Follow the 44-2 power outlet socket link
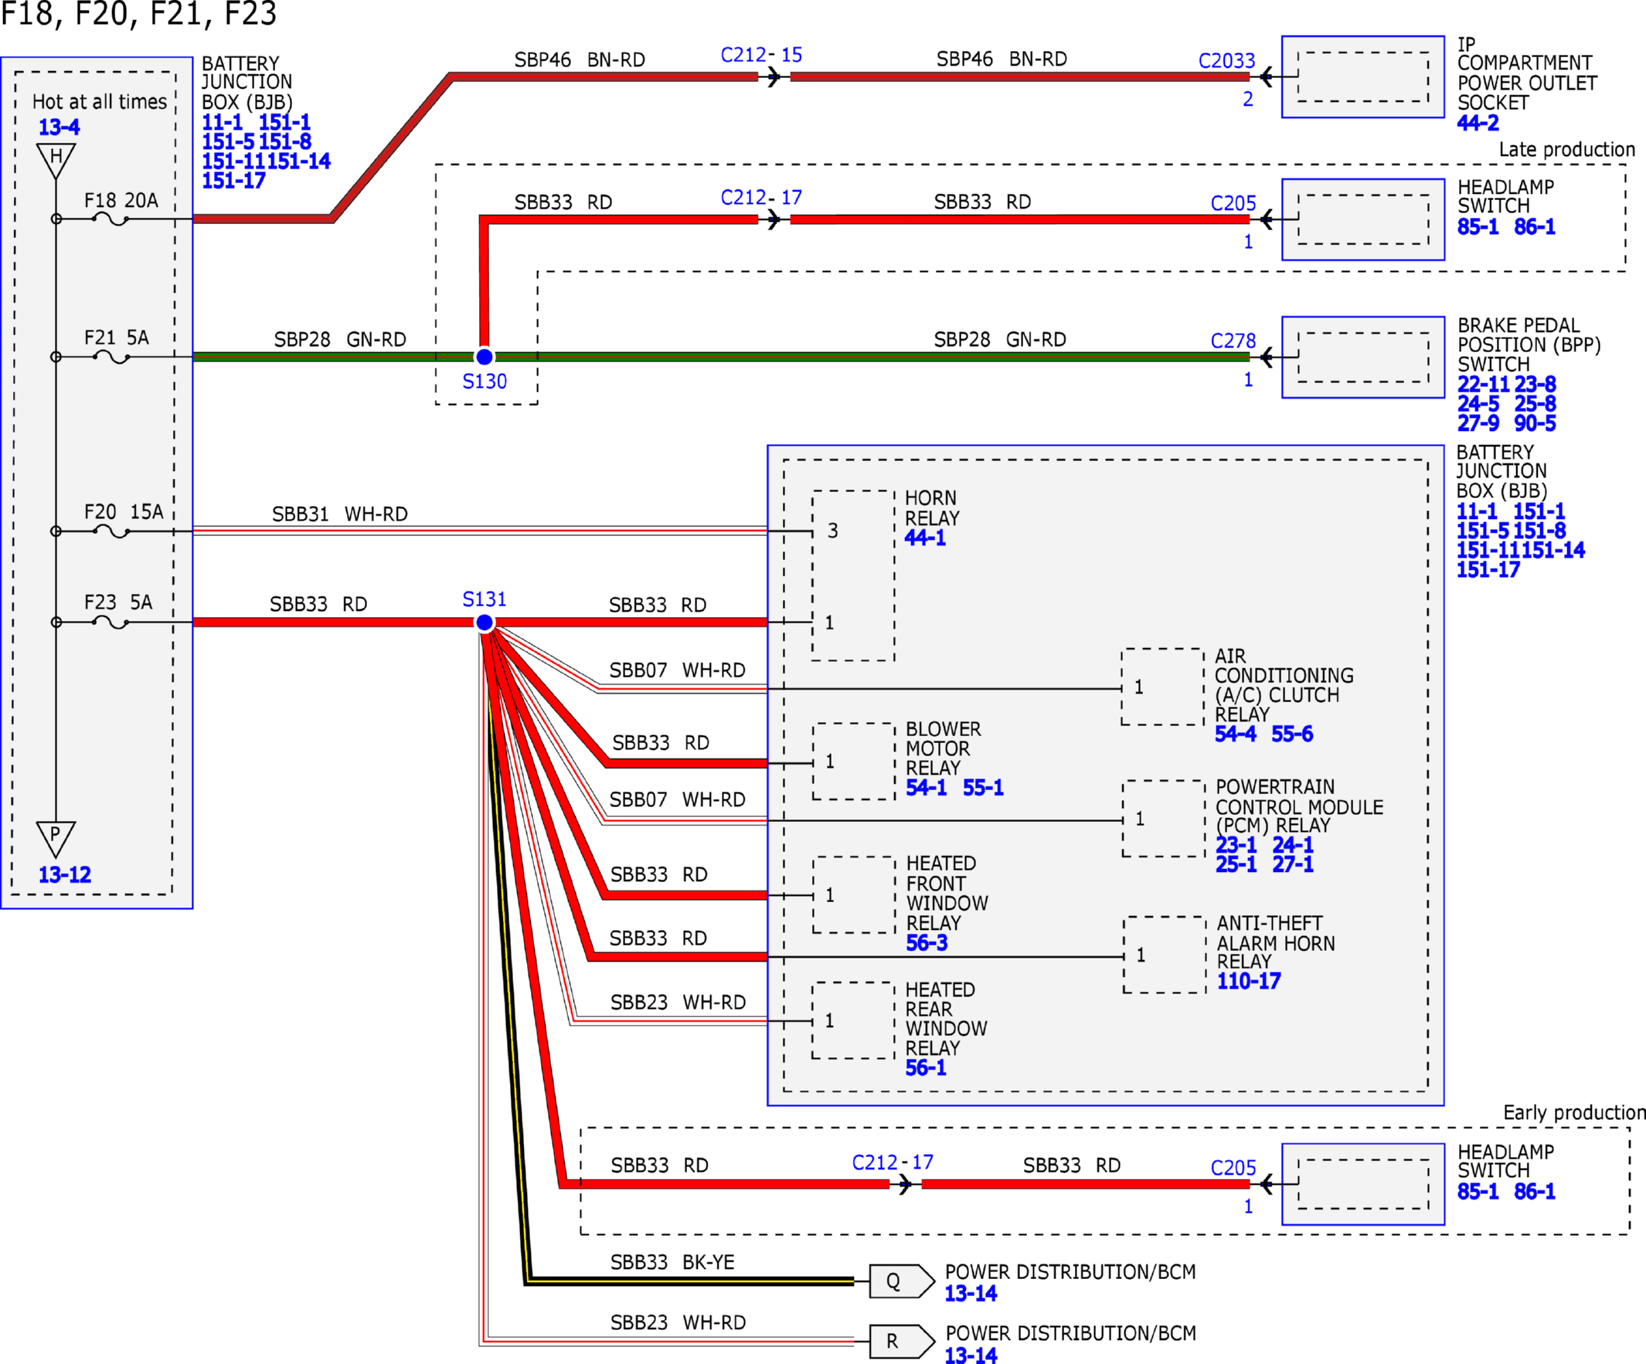Image resolution: width=1646 pixels, height=1364 pixels. (1478, 123)
